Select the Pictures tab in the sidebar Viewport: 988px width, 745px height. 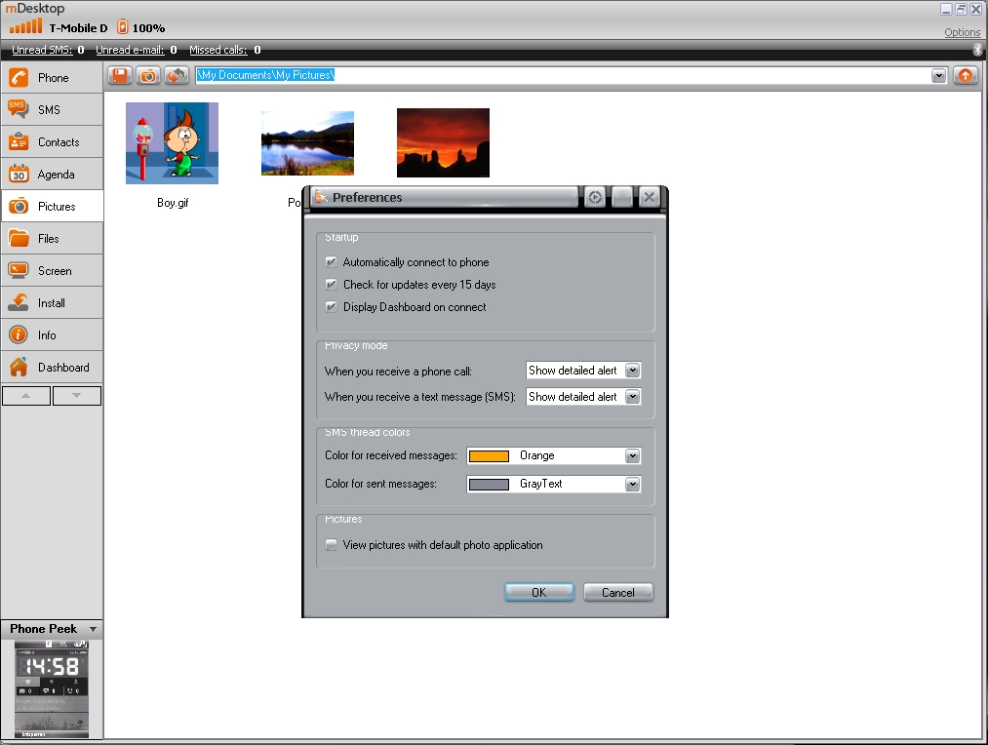(52, 206)
